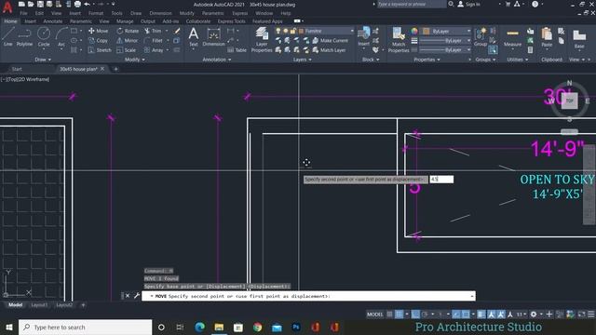
Task: Click the Array tool
Action: pos(154,49)
